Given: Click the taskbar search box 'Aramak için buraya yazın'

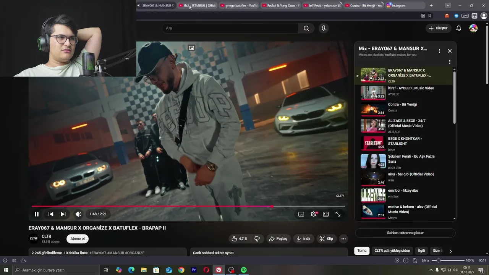Looking at the screenshot, I should (x=56, y=270).
